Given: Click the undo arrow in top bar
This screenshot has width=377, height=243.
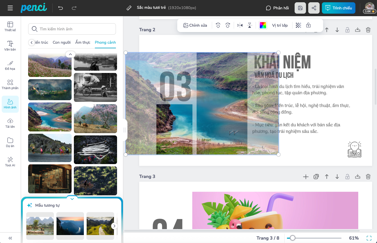Looking at the screenshot, I should tap(61, 8).
